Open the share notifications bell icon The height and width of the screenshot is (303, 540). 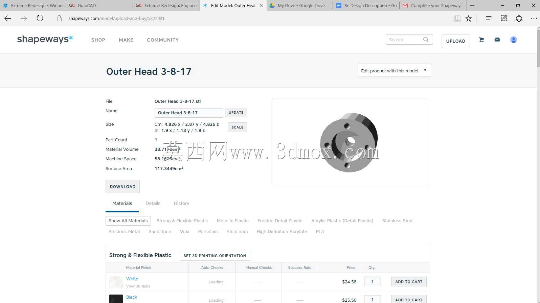pos(519,18)
